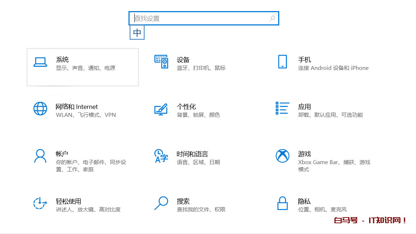Click the list icon for 应用

[x=282, y=108]
